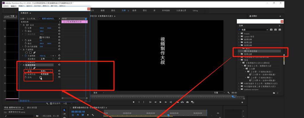Toggle fx switch for 轨道遮罩键 effect
304x118 pixels.
[24, 65]
